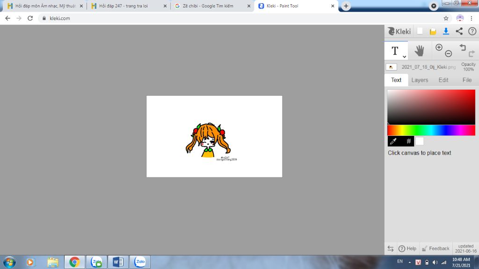Click the white secondary color swatch
Viewport: 479px width, 269px height.
pos(420,141)
